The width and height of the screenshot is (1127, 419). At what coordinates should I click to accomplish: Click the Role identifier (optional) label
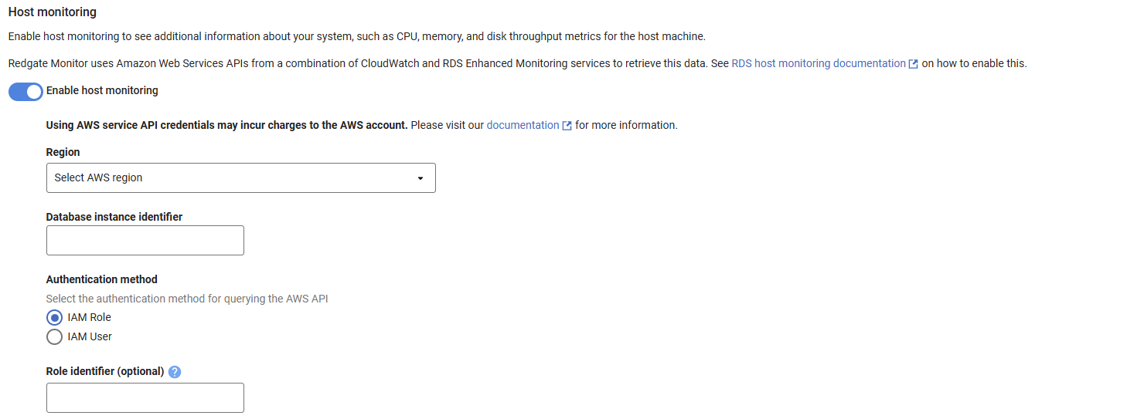pyautogui.click(x=105, y=371)
